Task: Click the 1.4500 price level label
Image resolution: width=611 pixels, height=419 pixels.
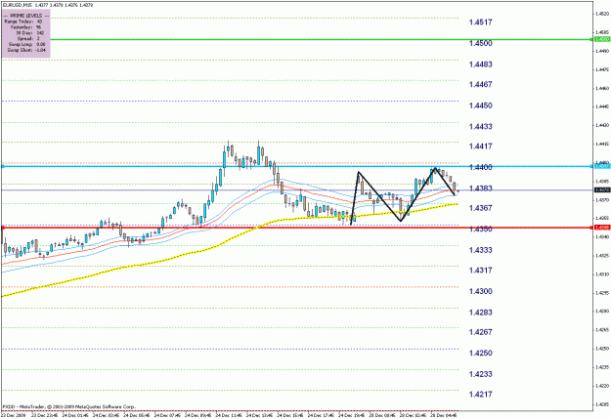Action: pos(480,43)
